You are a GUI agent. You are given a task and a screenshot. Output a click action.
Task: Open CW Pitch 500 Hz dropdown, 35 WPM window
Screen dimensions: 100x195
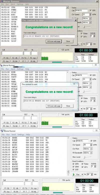coord(91,149)
